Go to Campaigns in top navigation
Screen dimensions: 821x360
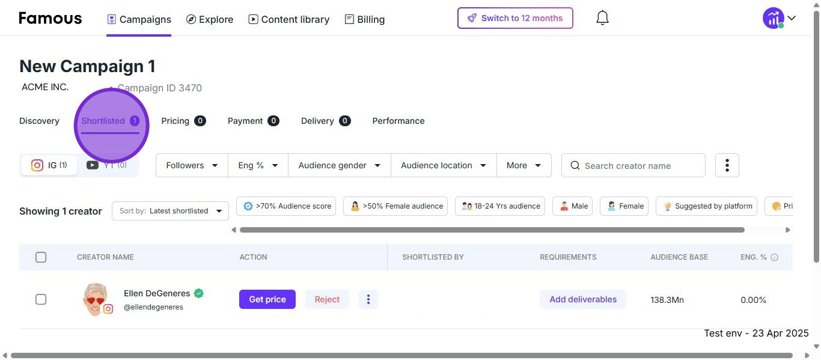[139, 19]
